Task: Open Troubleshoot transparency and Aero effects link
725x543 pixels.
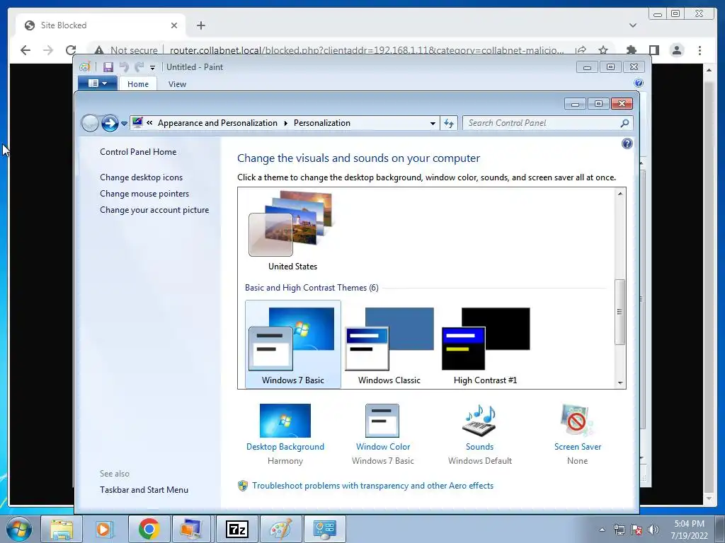Action: point(372,486)
